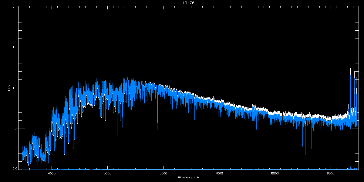Click the 2.0 y-axis tick label
Viewport: 364px width, 182px height.
[x=14, y=7]
